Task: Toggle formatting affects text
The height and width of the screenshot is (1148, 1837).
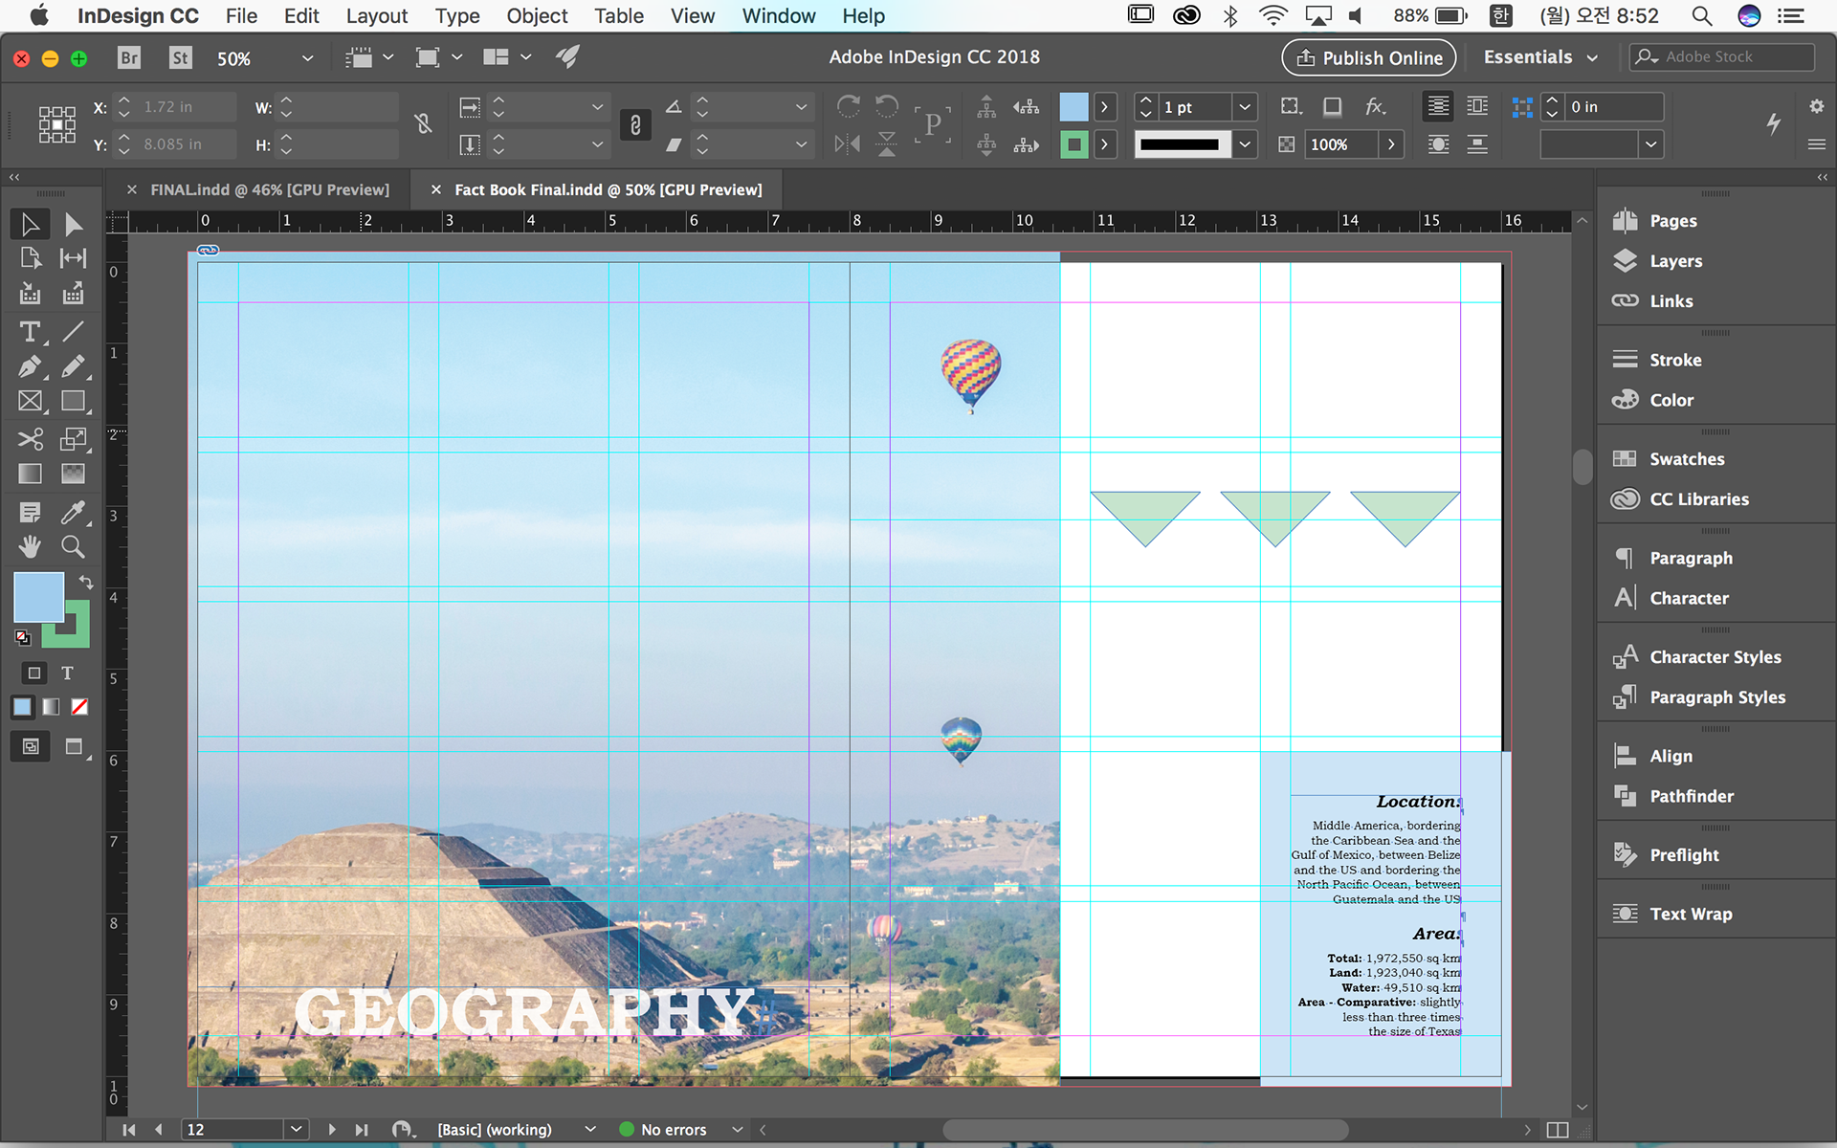Action: pos(67,673)
